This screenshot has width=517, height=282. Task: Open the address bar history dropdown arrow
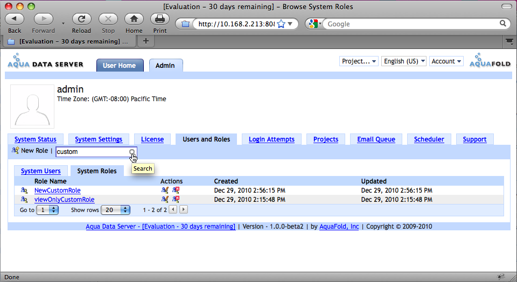click(290, 24)
